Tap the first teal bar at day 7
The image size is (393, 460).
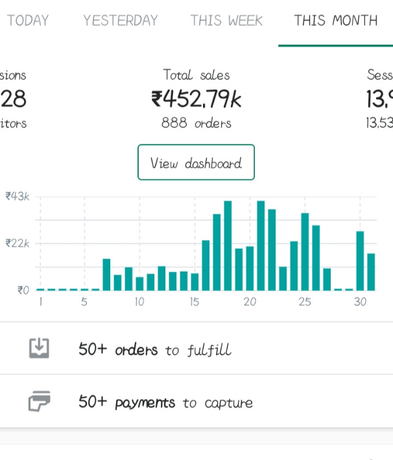tap(106, 274)
